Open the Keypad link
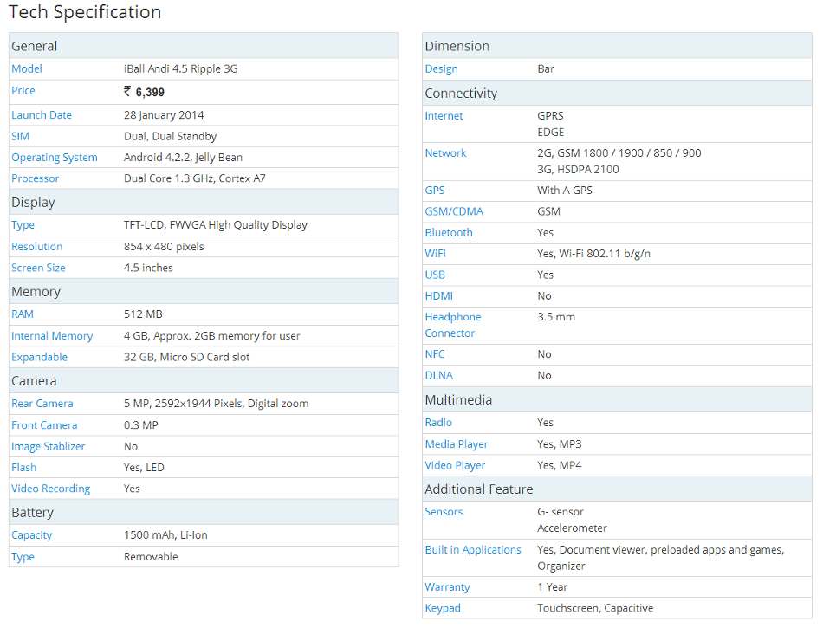Viewport: 823px width, 628px height. [x=443, y=608]
